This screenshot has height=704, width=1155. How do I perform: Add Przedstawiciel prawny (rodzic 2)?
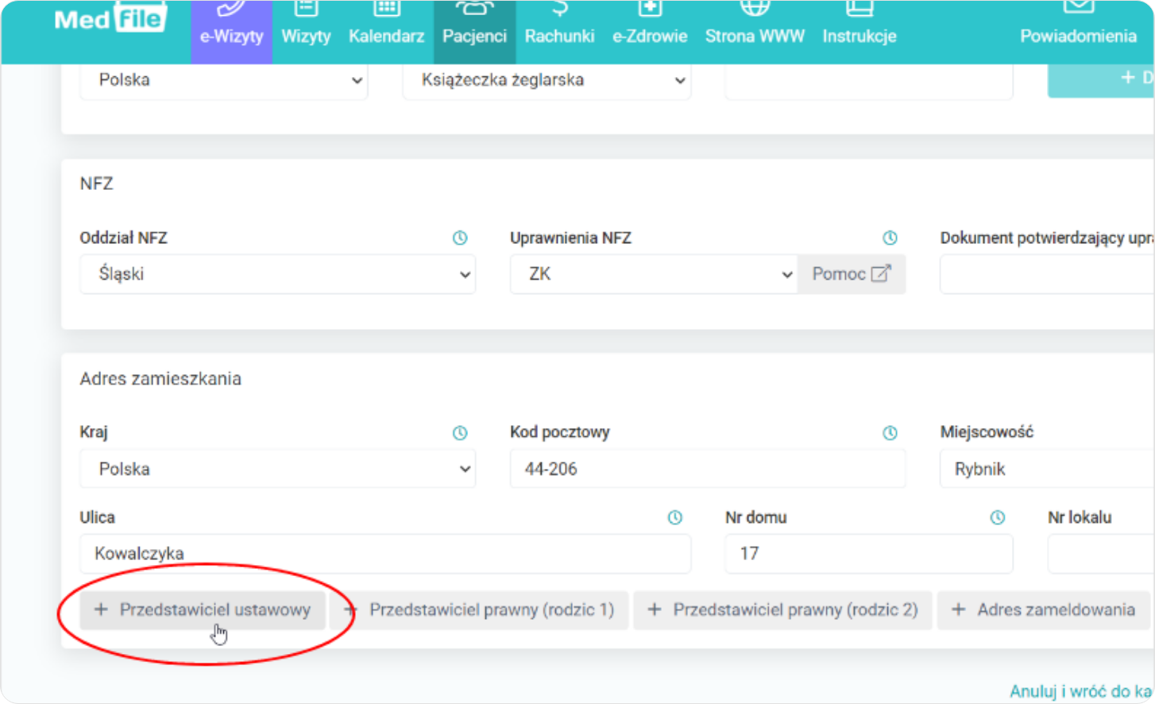(782, 610)
